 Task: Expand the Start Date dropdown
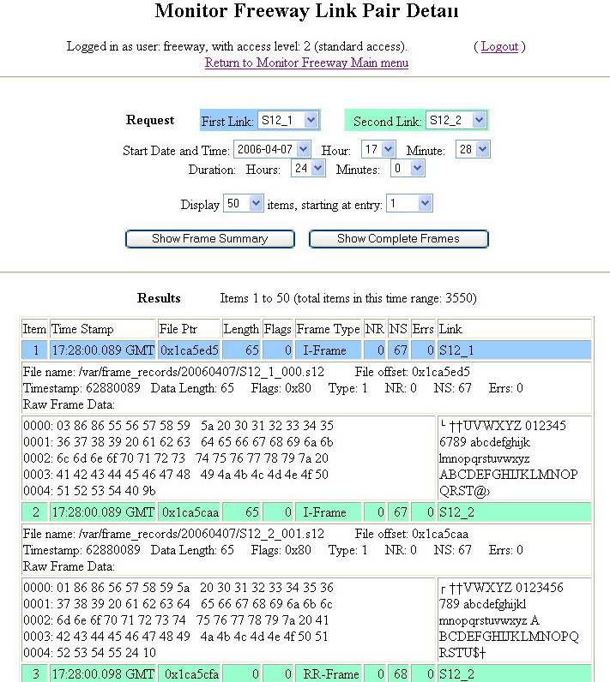point(271,150)
